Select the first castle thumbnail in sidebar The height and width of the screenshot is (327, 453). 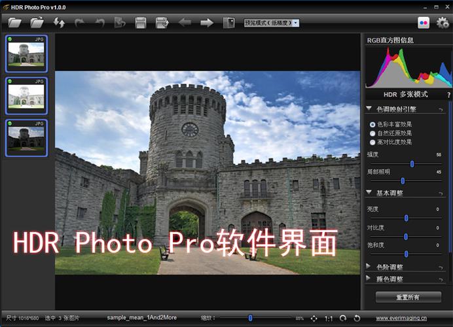[26, 52]
